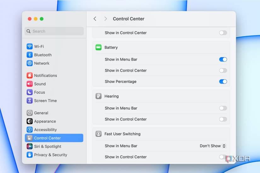This screenshot has width=260, height=173.
Task: Open Network settings label
Action: (x=42, y=63)
